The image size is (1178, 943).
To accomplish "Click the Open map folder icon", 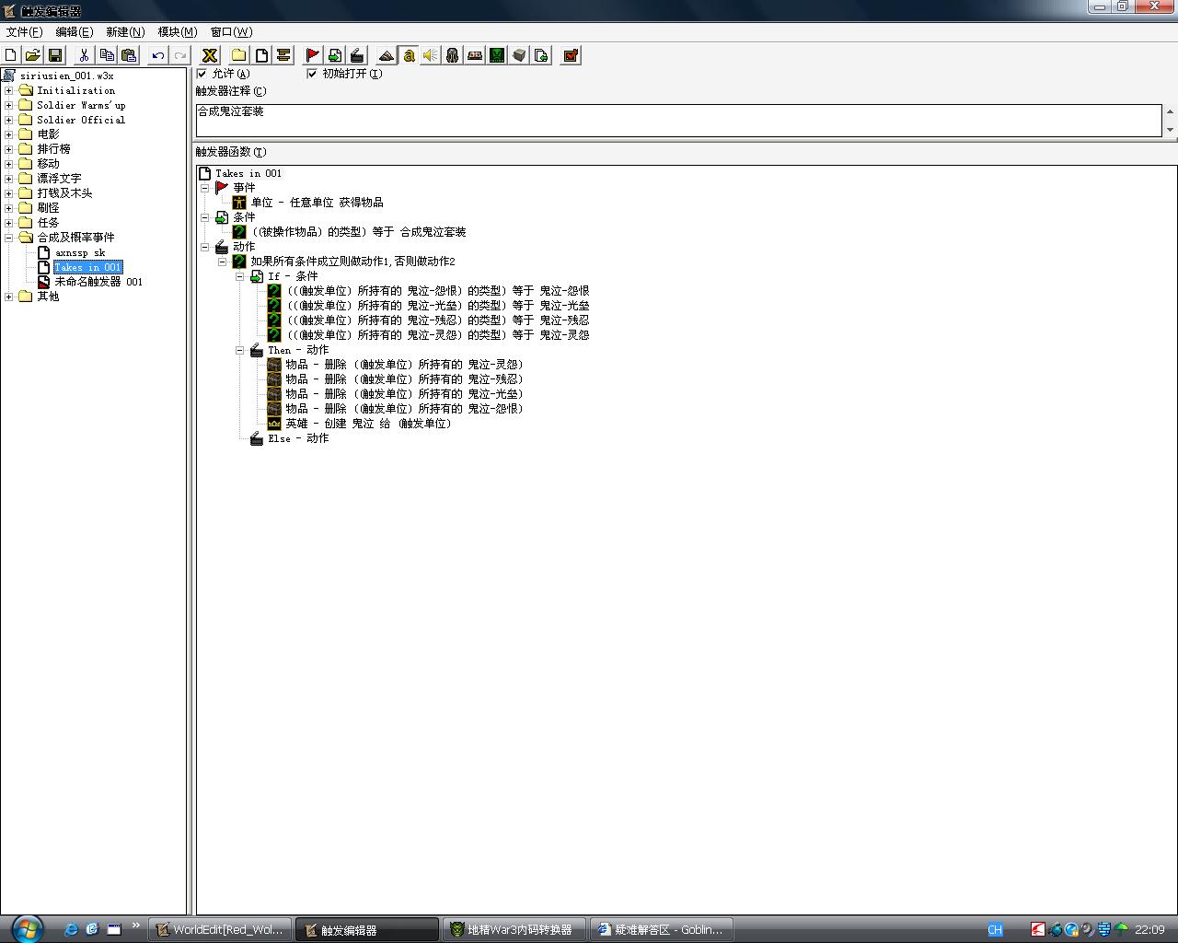I will (x=33, y=55).
